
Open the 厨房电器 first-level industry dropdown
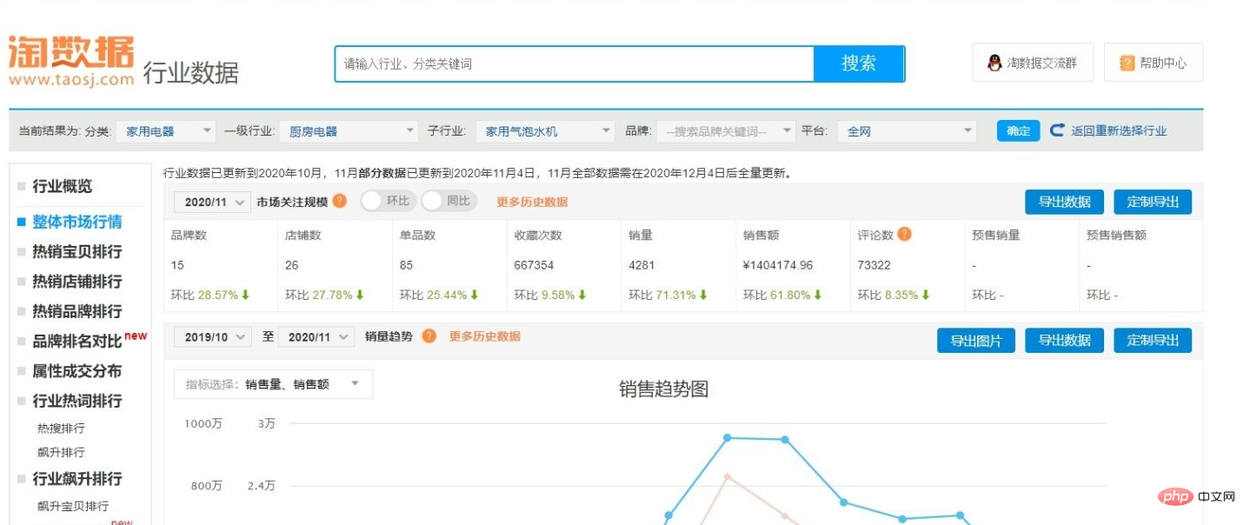coord(349,131)
